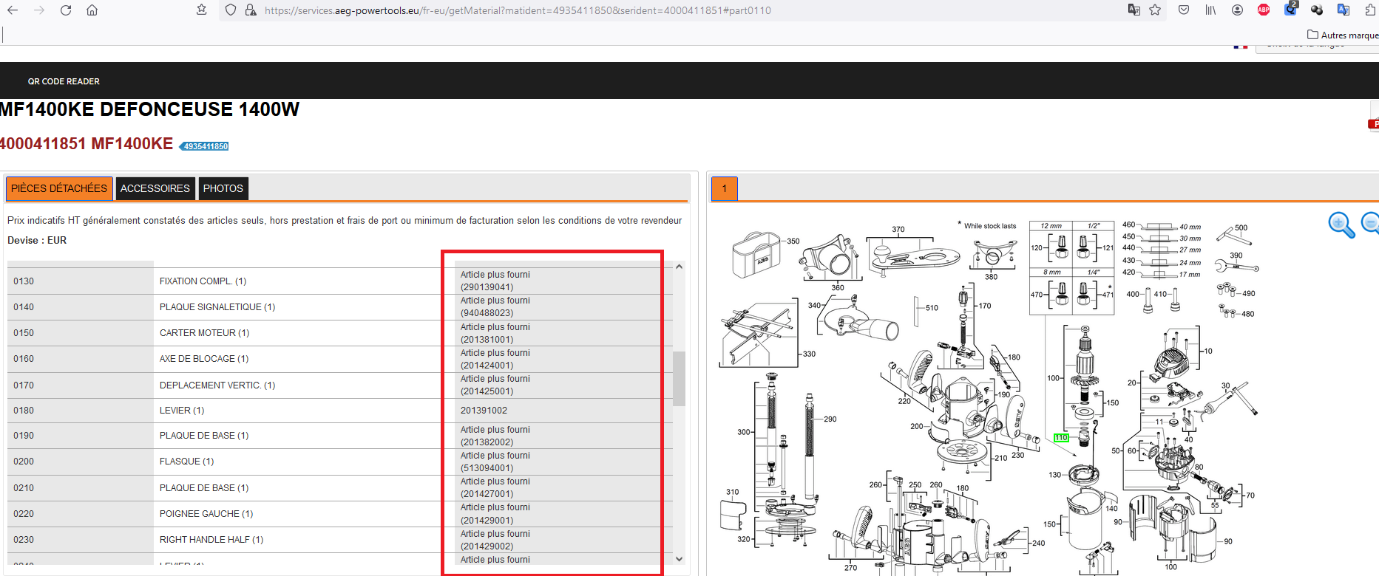1379x576 pixels.
Task: Select position 0170 row number
Action: coord(24,385)
